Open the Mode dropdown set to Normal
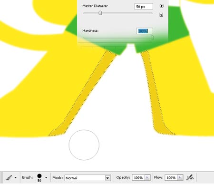214x185 pixels. coord(88,178)
